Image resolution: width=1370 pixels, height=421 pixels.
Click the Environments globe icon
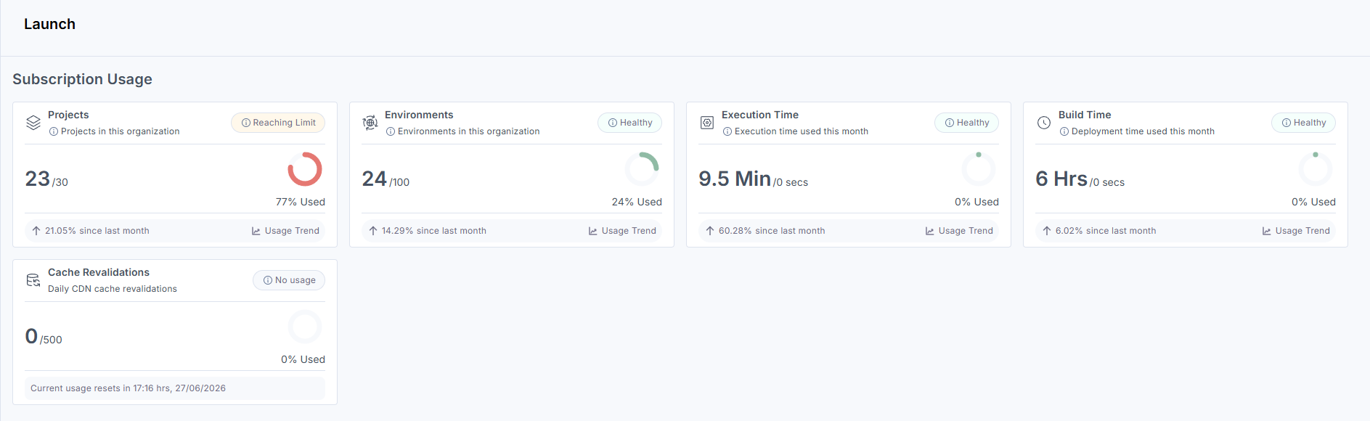tap(370, 123)
